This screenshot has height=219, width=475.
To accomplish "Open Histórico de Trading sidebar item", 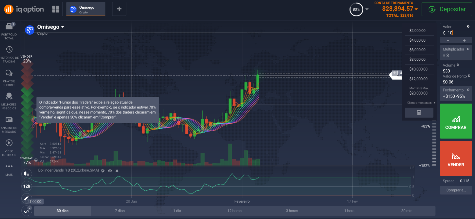I will click(x=9, y=55).
